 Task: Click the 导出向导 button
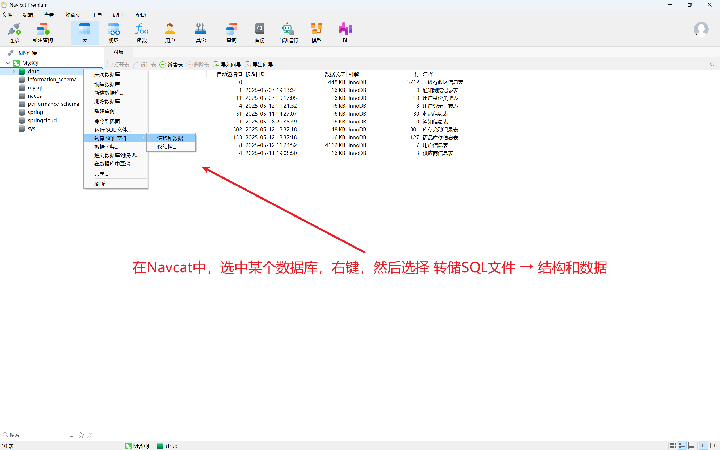click(x=259, y=65)
